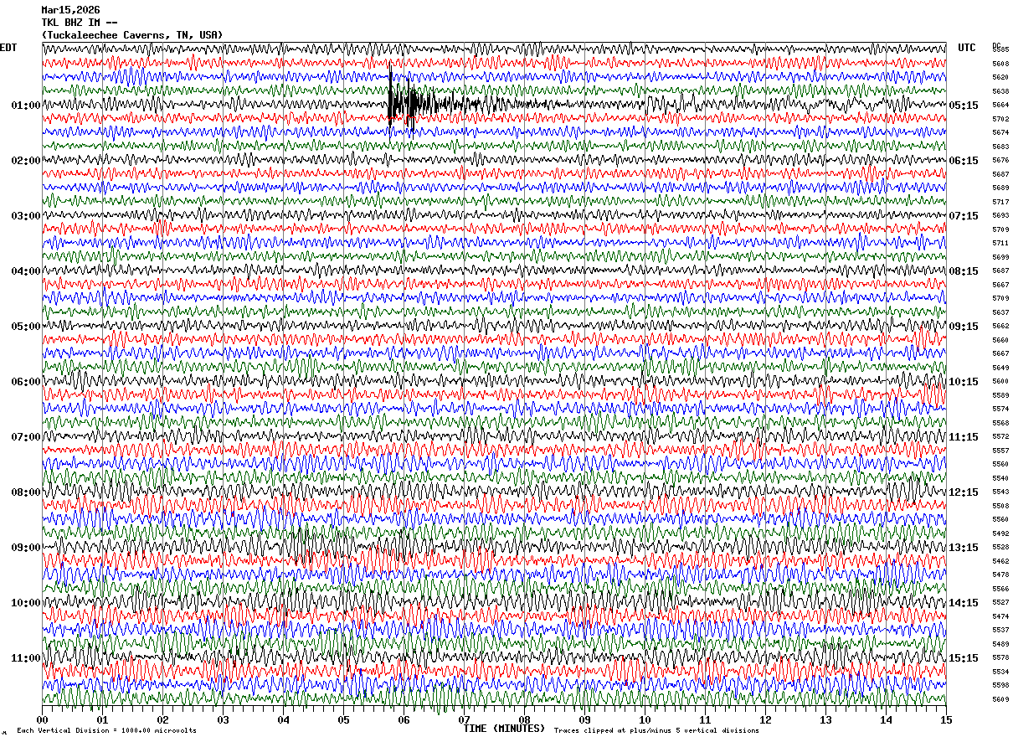Select the 10:00 EDT row label
Image resolution: width=1013 pixels, height=742 pixels.
[x=26, y=603]
